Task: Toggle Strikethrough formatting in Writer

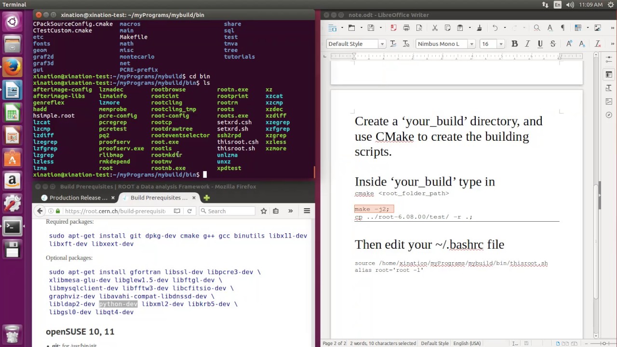Action: point(553,44)
